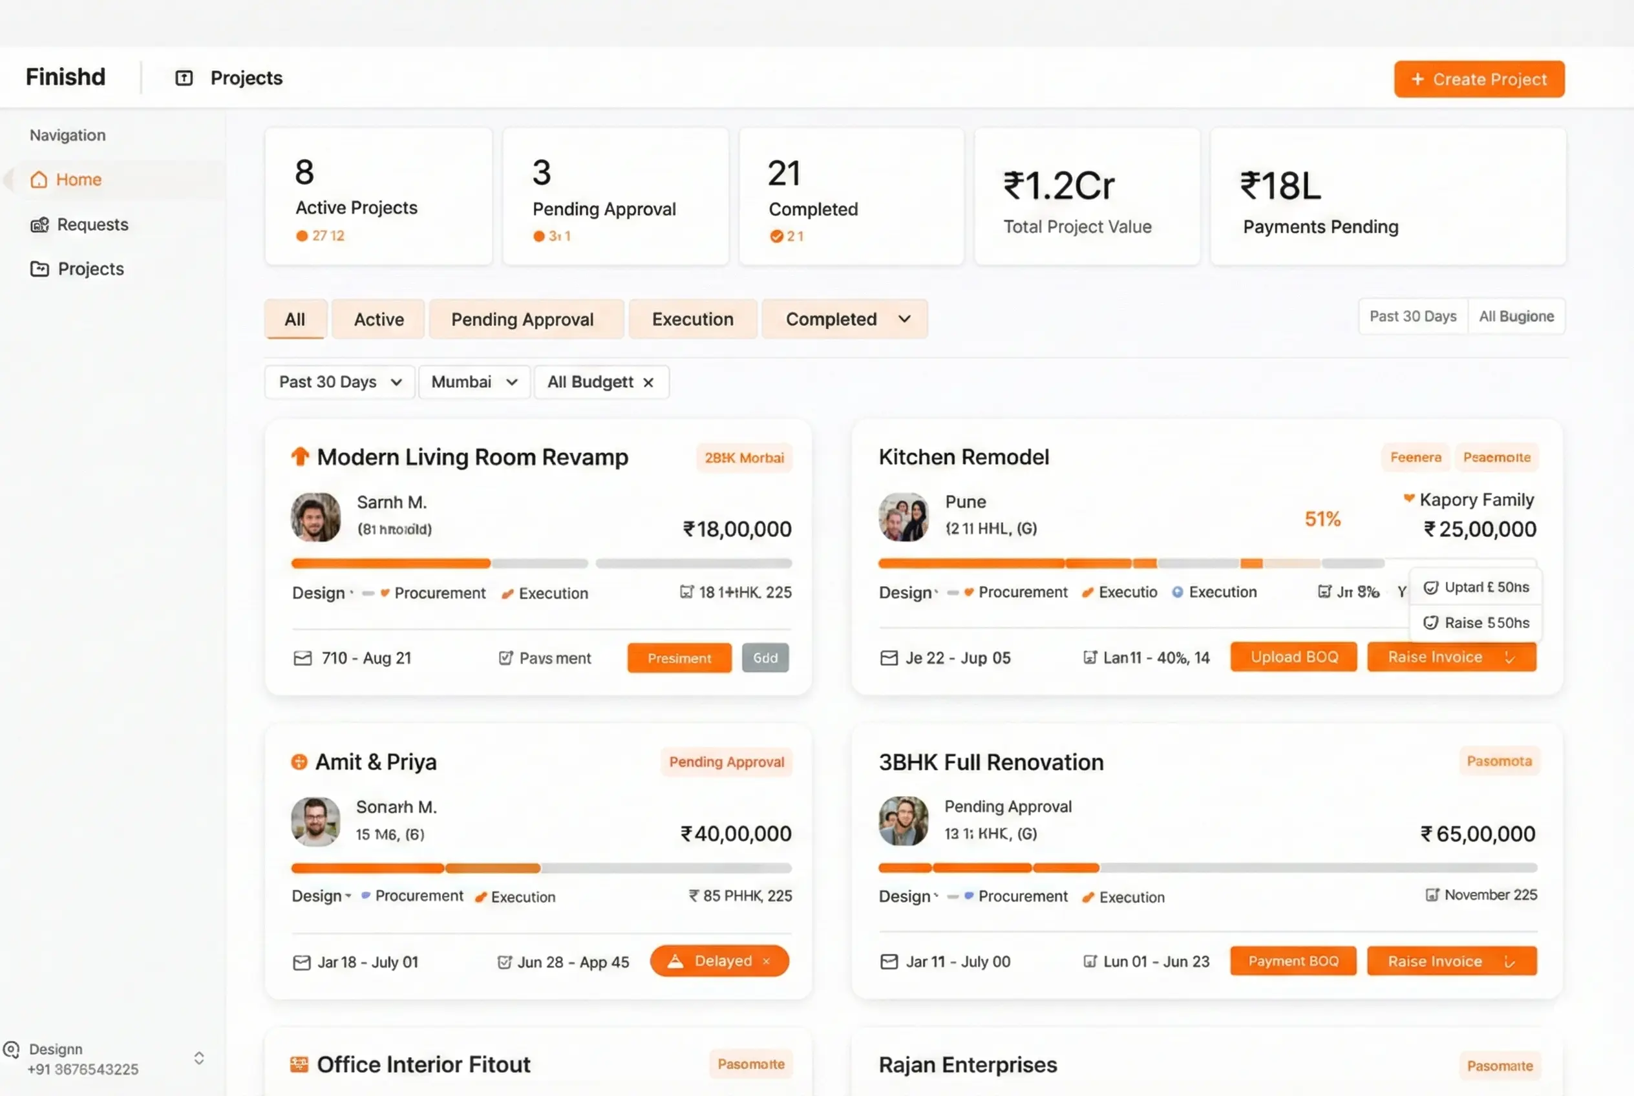This screenshot has height=1096, width=1634.
Task: Click the Projects icon in the top header
Action: coord(183,78)
